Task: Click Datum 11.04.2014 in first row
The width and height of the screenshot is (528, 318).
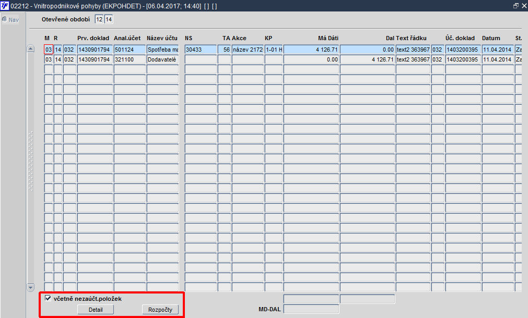Action: pos(498,50)
